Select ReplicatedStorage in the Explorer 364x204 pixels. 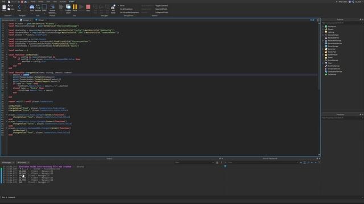click(x=334, y=41)
